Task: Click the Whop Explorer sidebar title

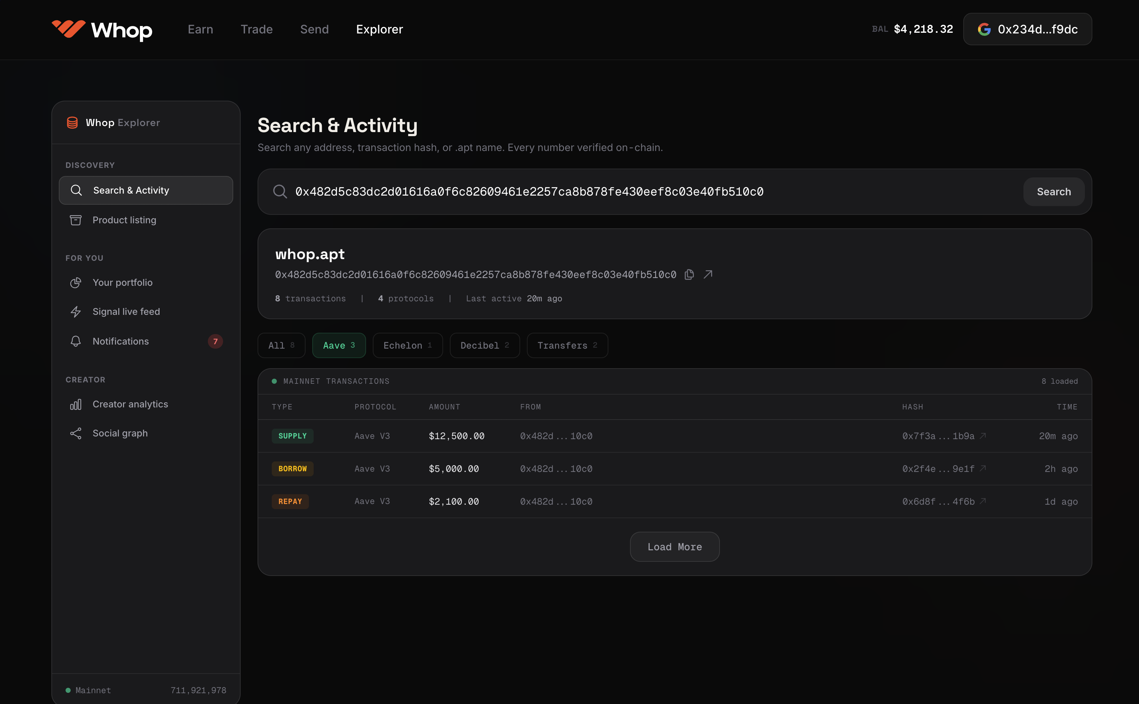Action: pyautogui.click(x=122, y=122)
